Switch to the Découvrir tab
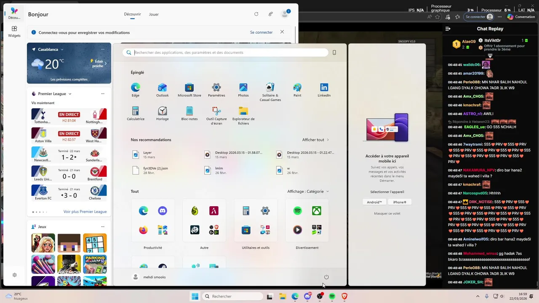Viewport: 539px width, 303px height. click(x=132, y=14)
